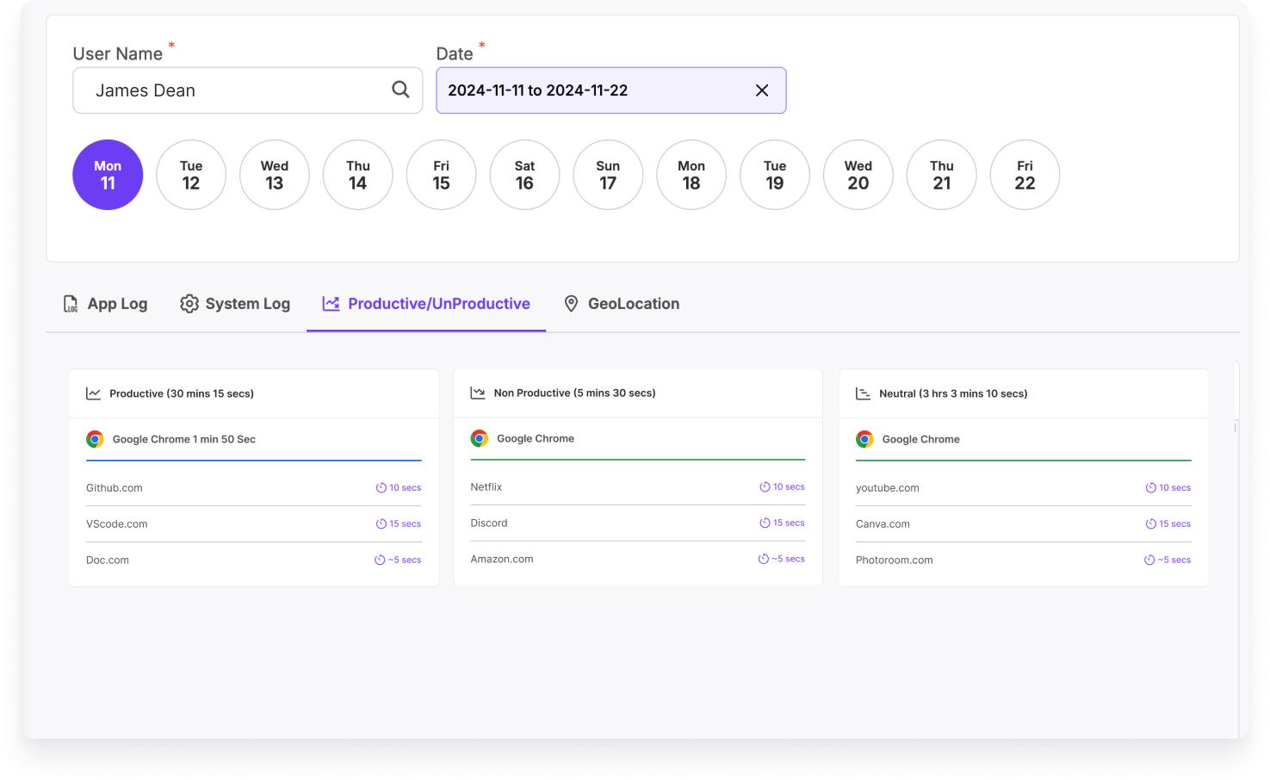
Task: Click the Chrome icon in Neutral card
Action: click(x=864, y=439)
